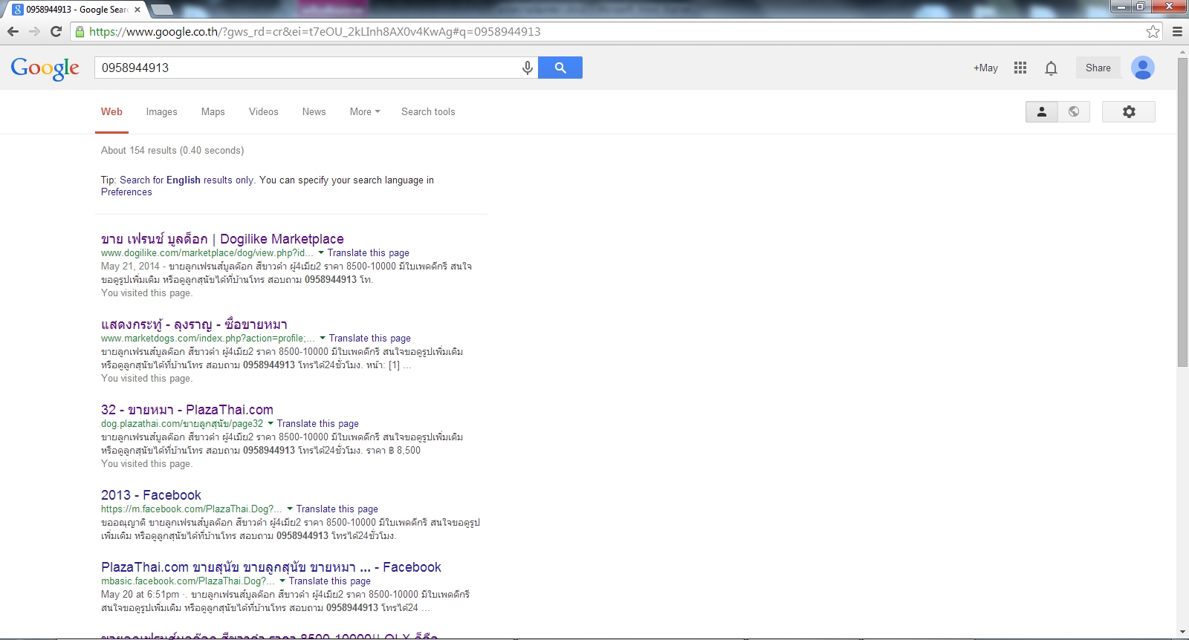The width and height of the screenshot is (1189, 640).
Task: Hide personal results with globe toggle
Action: pyautogui.click(x=1074, y=111)
